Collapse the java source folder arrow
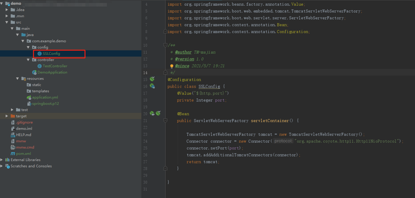The image size is (415, 198). pyautogui.click(x=17, y=35)
